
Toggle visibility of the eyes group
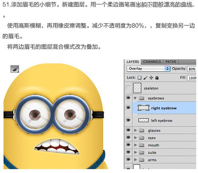[128, 137]
